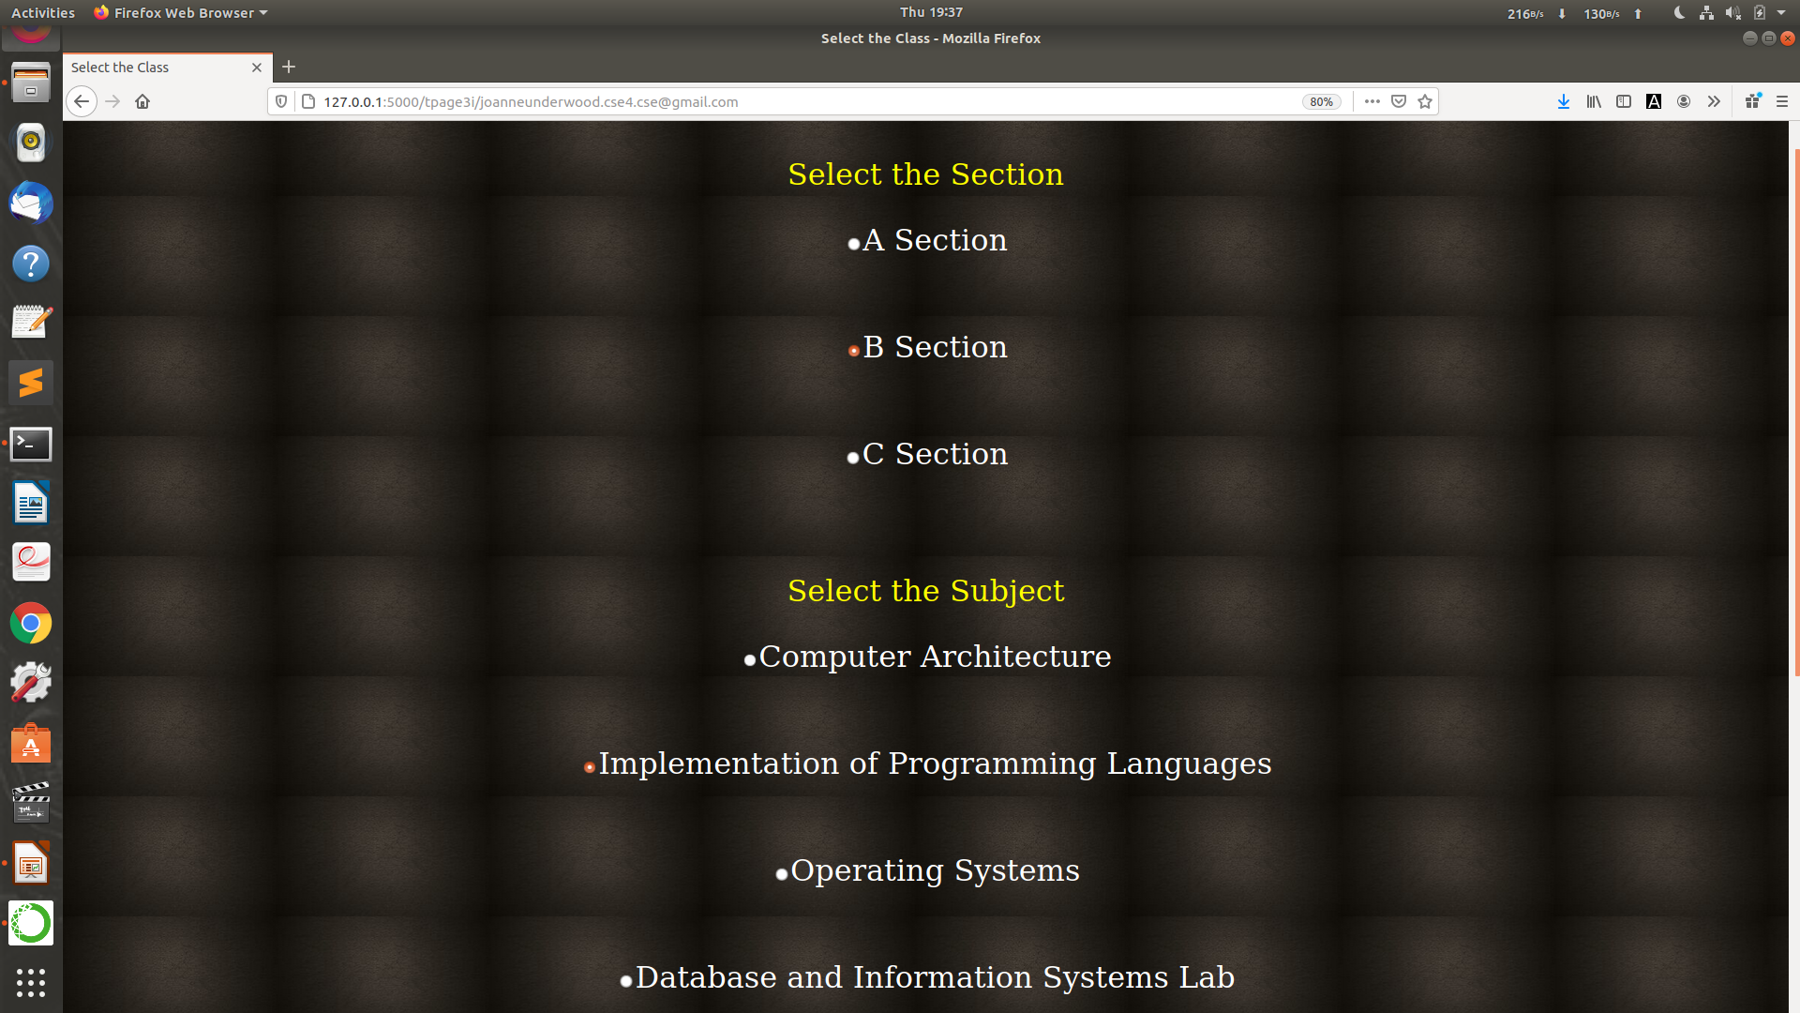Click the 80% zoom level indicator
Screen dimensions: 1800x1013
point(1321,101)
